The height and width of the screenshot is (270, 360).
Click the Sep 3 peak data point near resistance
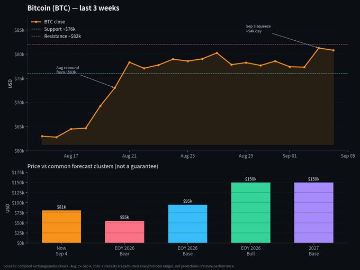319,48
